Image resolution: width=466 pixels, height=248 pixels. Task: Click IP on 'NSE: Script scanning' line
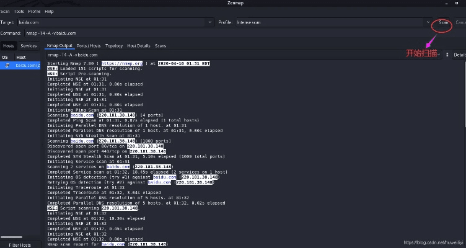pyautogui.click(x=120, y=208)
